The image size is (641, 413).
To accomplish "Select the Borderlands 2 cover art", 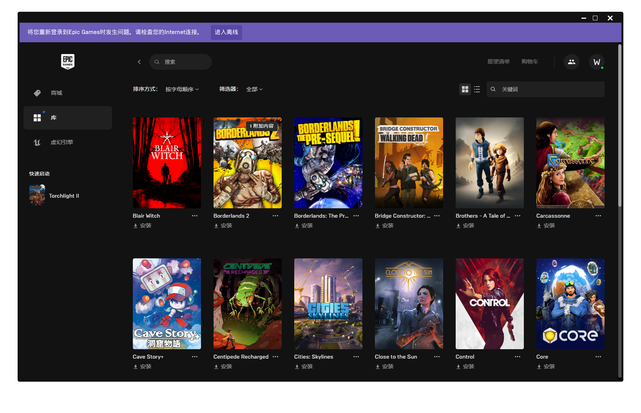I will point(248,163).
